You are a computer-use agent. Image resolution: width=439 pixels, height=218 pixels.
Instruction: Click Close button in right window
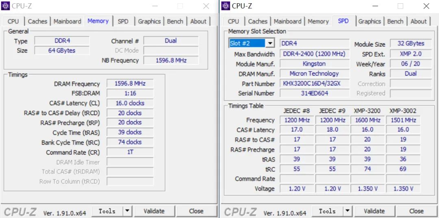tap(416, 211)
